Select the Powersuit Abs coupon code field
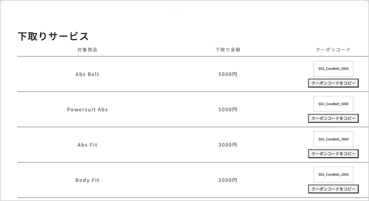Screen dimensions: 369x201 333,104
